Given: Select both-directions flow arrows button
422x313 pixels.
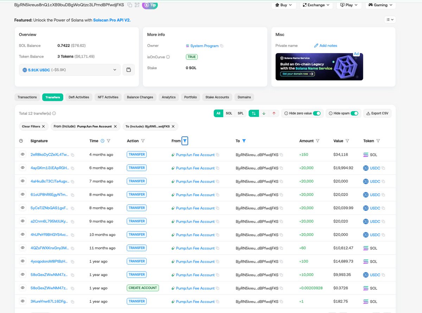Looking at the screenshot, I should click(x=254, y=113).
